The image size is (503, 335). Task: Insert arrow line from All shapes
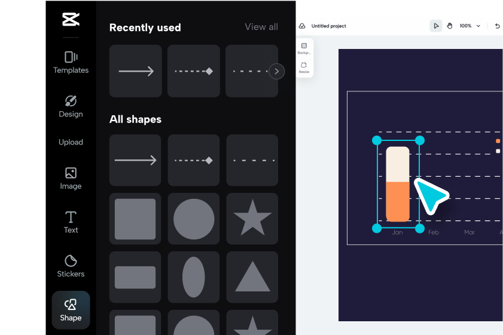[x=135, y=160]
